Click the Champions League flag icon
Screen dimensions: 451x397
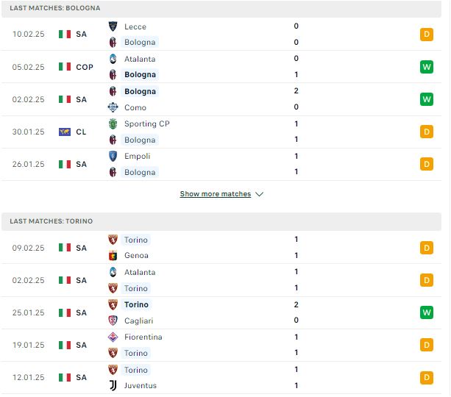point(65,132)
